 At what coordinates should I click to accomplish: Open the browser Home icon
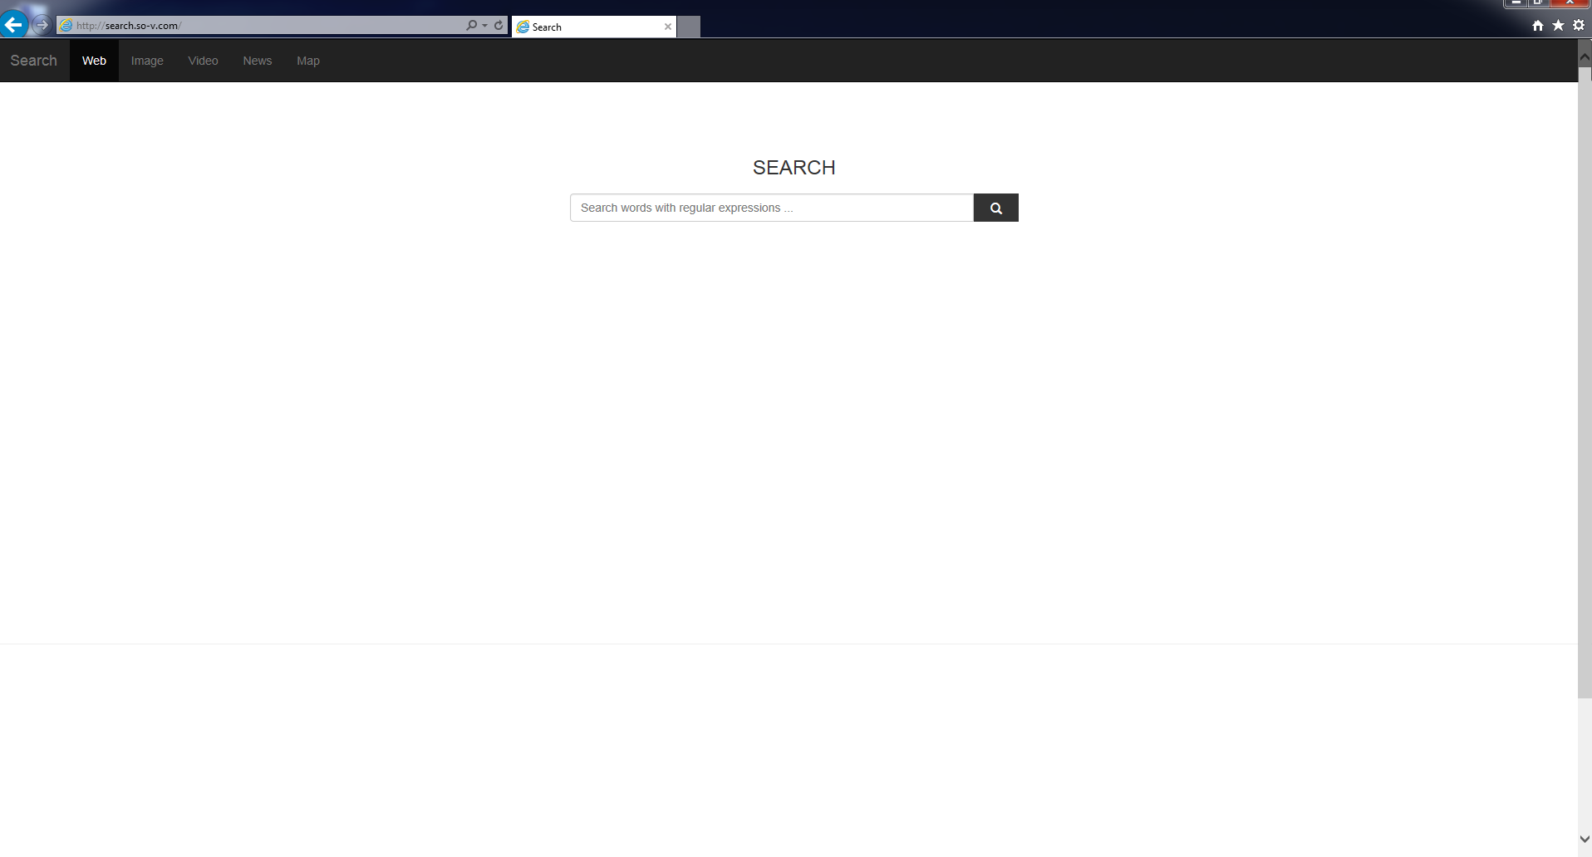pos(1538,25)
